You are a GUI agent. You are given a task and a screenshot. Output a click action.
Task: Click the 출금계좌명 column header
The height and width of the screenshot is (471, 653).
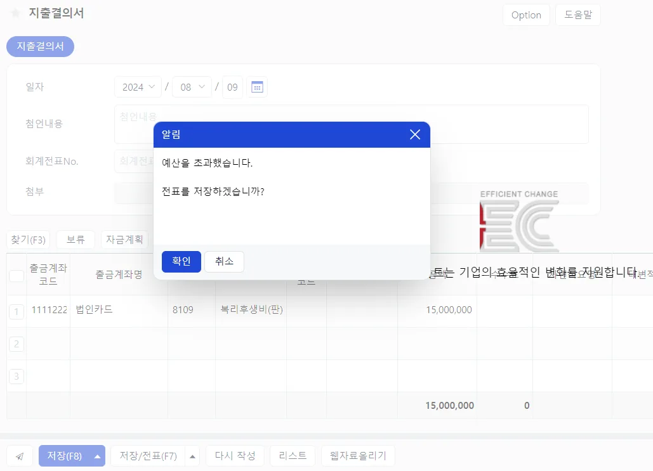tap(119, 274)
